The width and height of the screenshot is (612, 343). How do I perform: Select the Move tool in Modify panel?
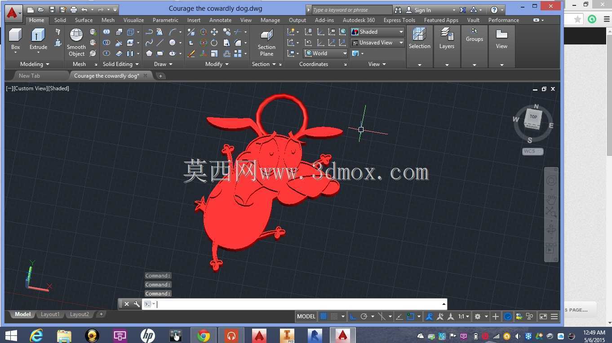click(214, 32)
